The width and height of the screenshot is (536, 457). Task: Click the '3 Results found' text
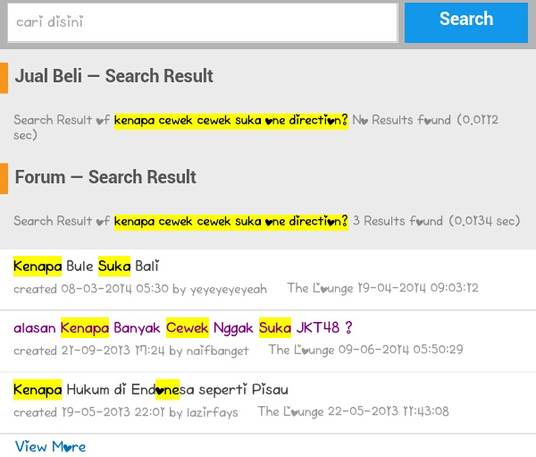(x=398, y=221)
